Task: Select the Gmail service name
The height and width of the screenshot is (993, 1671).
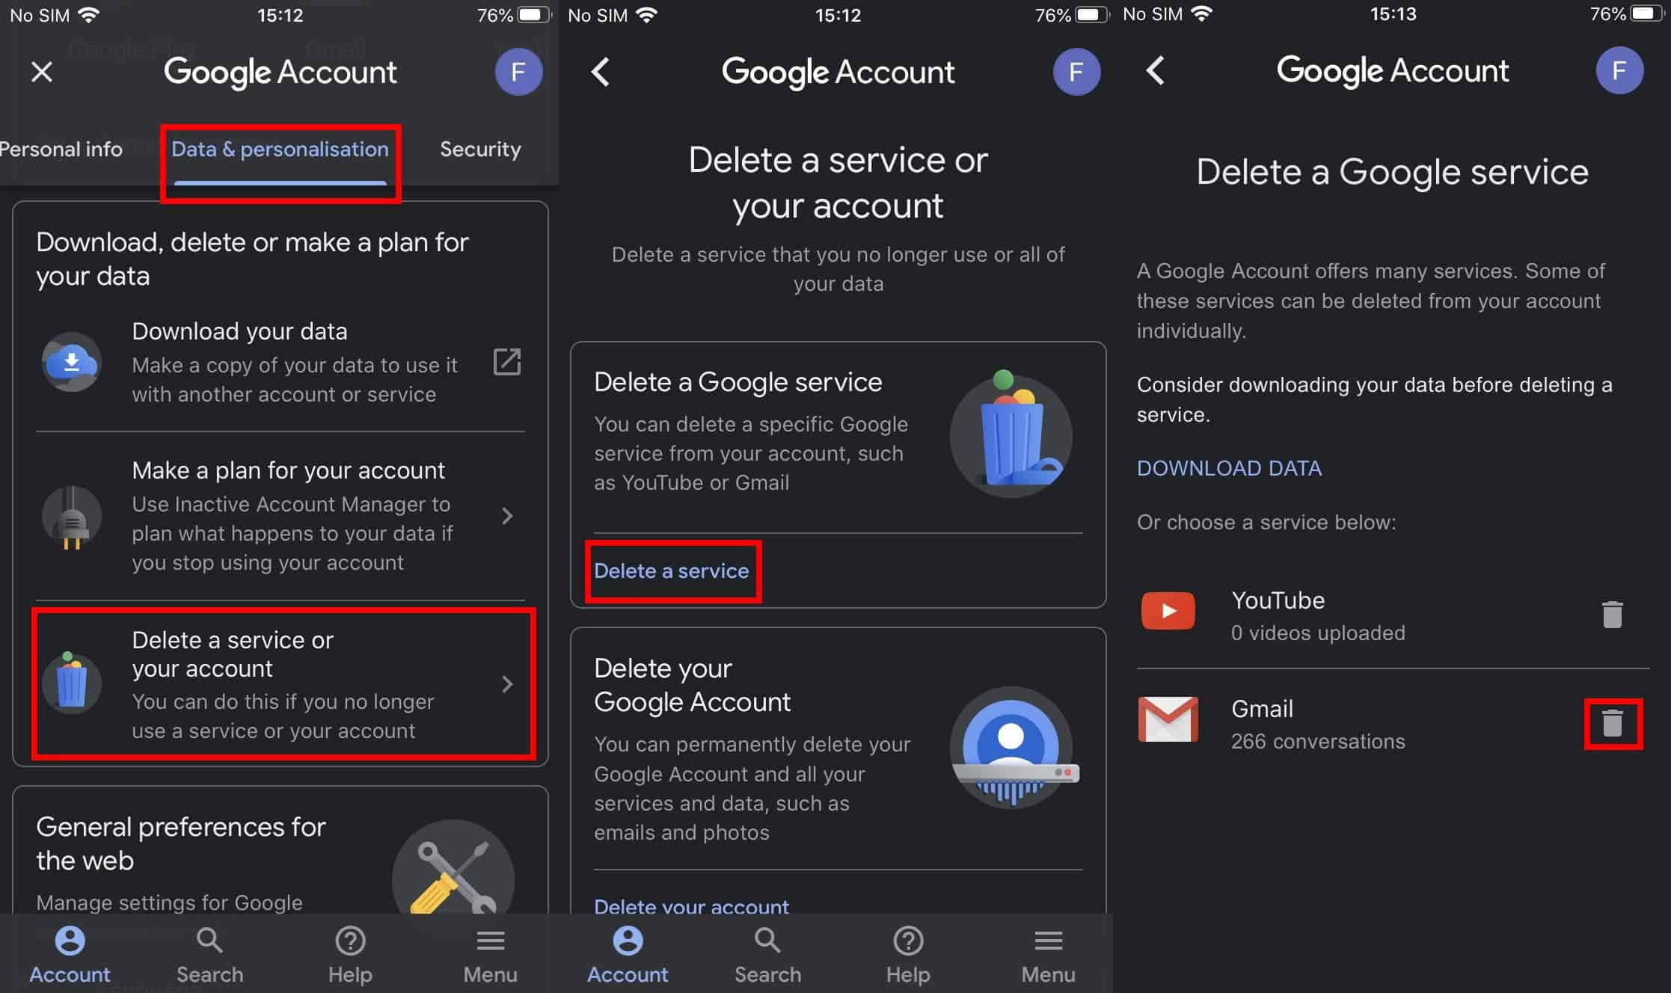Action: tap(1262, 709)
